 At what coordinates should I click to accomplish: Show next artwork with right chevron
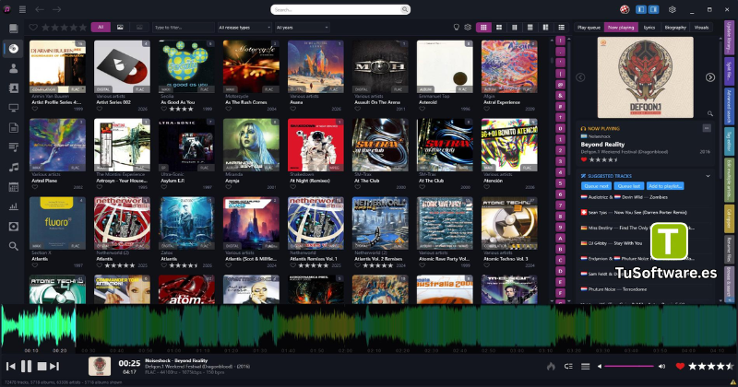coord(709,77)
